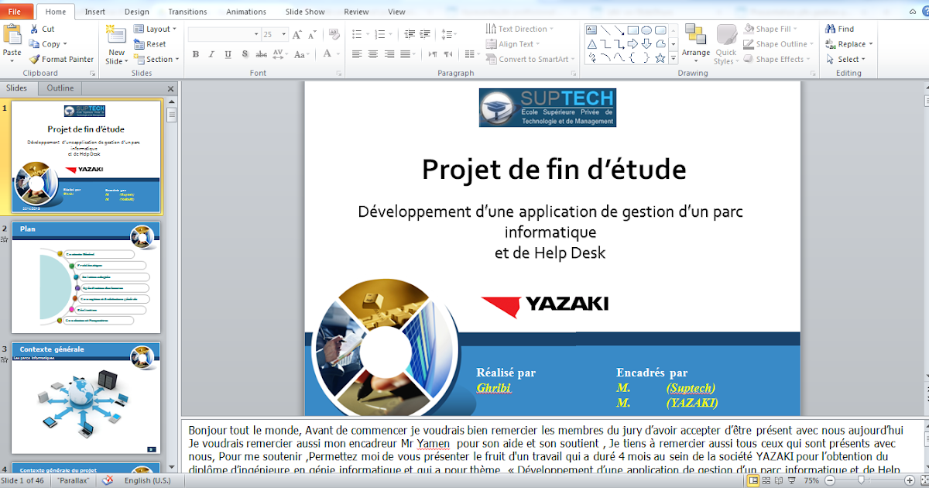Select the Text Box shape in gallery
929x488 pixels.
(591, 30)
